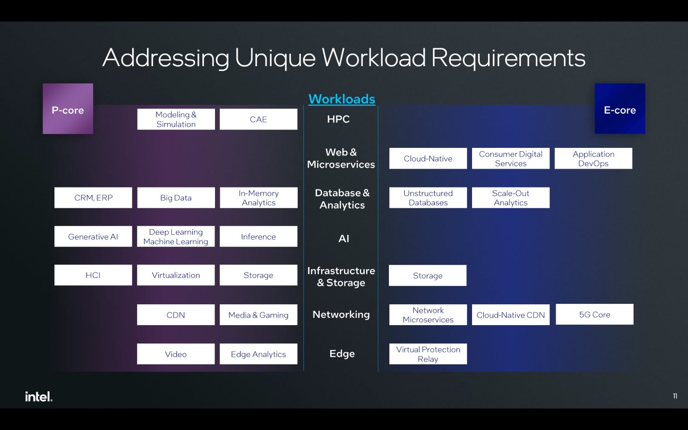Click the Virtualization box
Screen dimensions: 688x430
(x=176, y=275)
